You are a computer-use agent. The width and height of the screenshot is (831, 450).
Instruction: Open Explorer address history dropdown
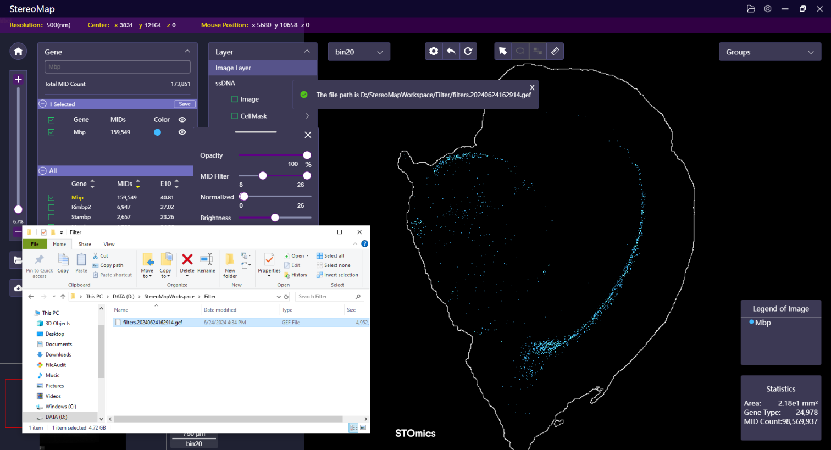coord(279,297)
